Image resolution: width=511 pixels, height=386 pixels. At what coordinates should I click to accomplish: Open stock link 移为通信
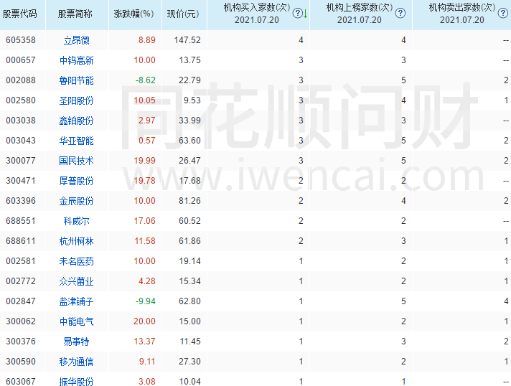tap(77, 362)
